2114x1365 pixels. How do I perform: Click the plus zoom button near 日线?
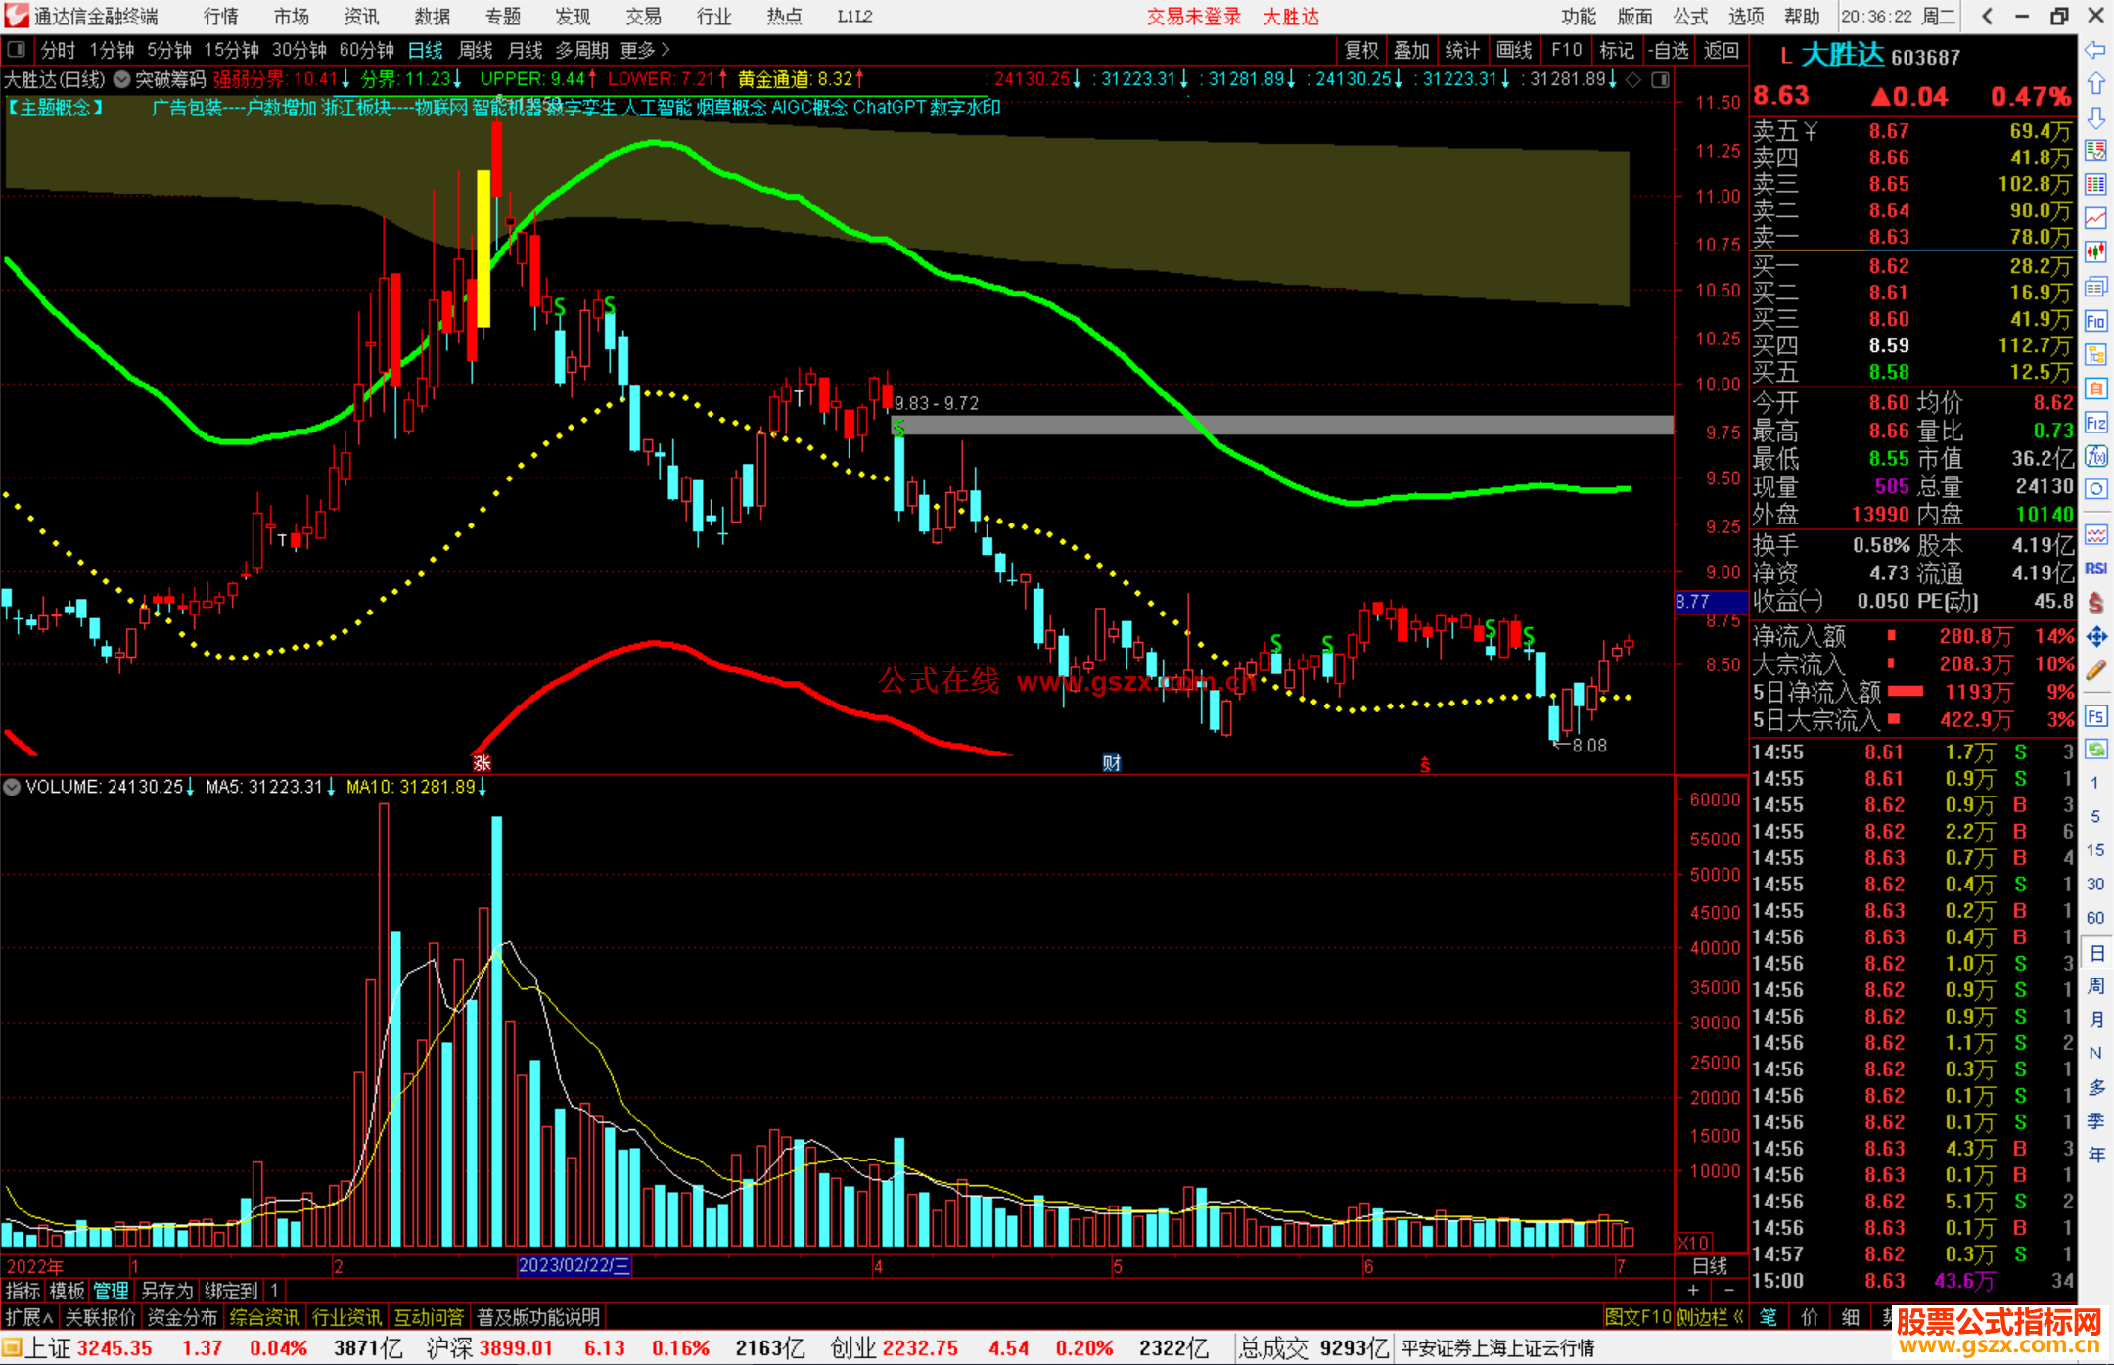tap(1693, 1291)
